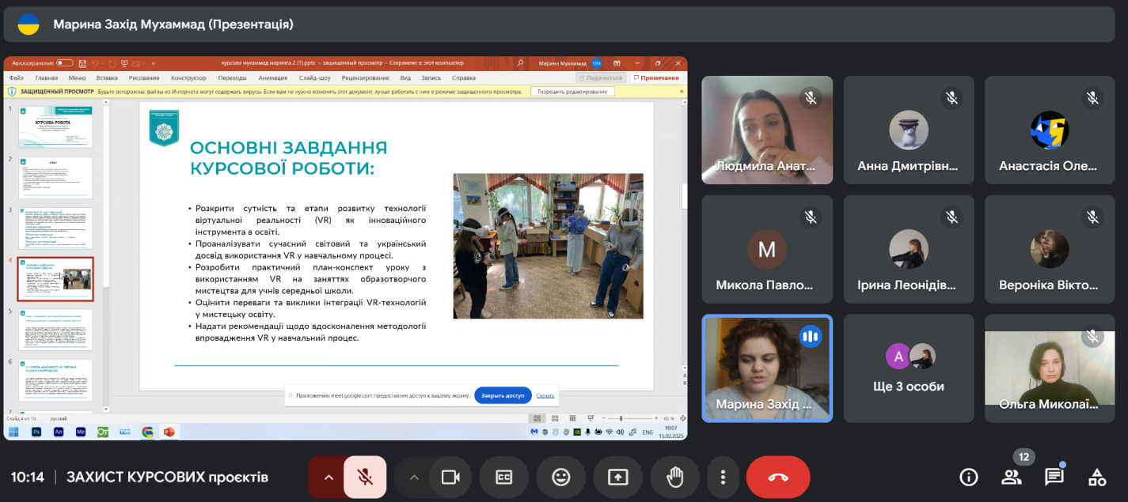Screen dimensions: 1128x502
Task: Click the Разрешить редактирование button
Action: tap(573, 92)
